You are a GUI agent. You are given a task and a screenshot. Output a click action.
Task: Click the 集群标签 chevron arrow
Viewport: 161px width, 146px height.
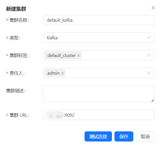point(149,55)
